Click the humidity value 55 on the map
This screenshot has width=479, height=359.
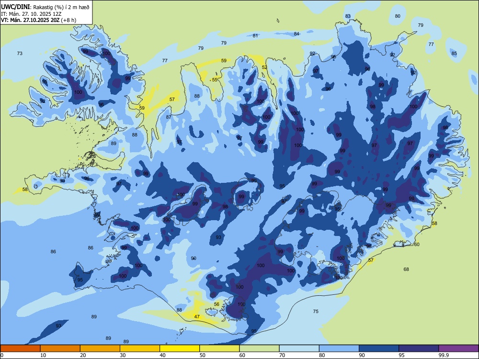coord(215,79)
